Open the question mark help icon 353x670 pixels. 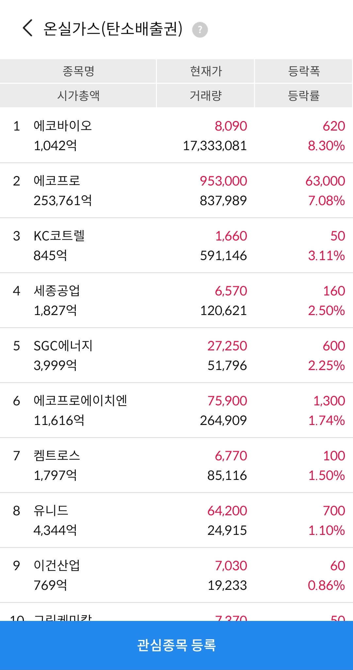[200, 30]
